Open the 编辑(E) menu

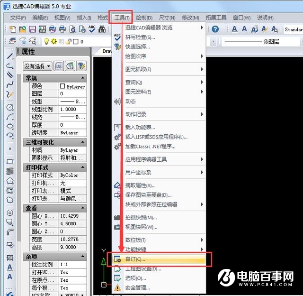(40, 18)
